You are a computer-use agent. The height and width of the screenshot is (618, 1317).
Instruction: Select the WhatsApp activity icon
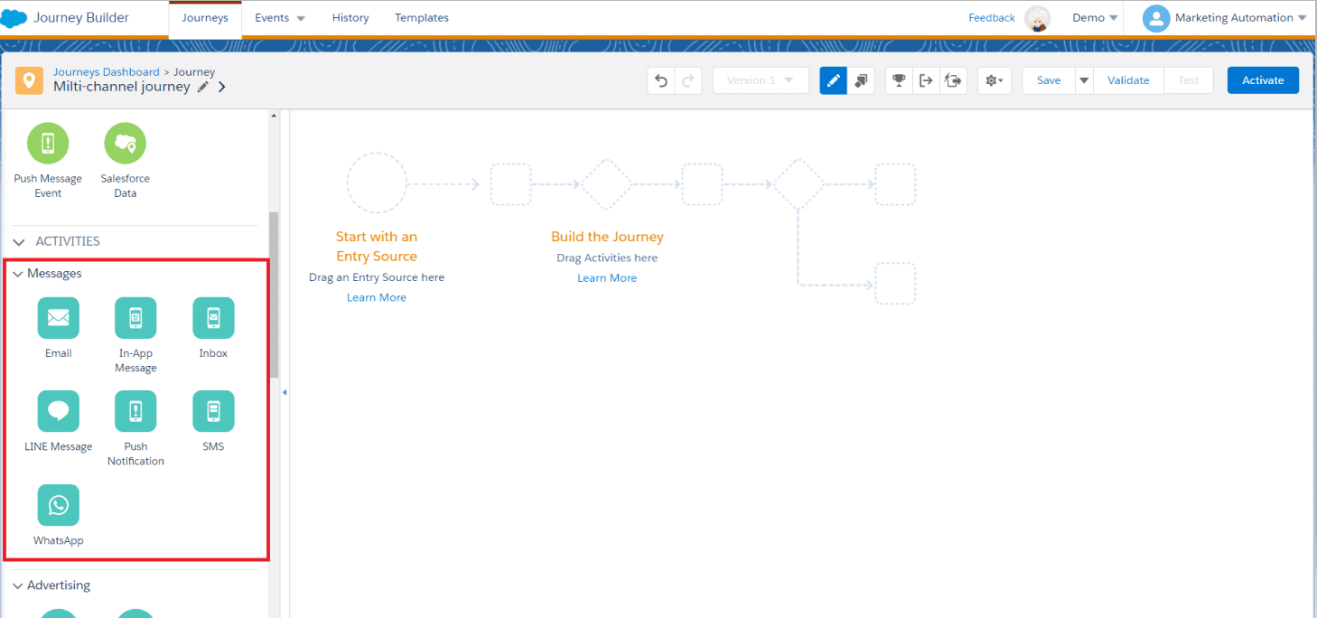coord(58,505)
